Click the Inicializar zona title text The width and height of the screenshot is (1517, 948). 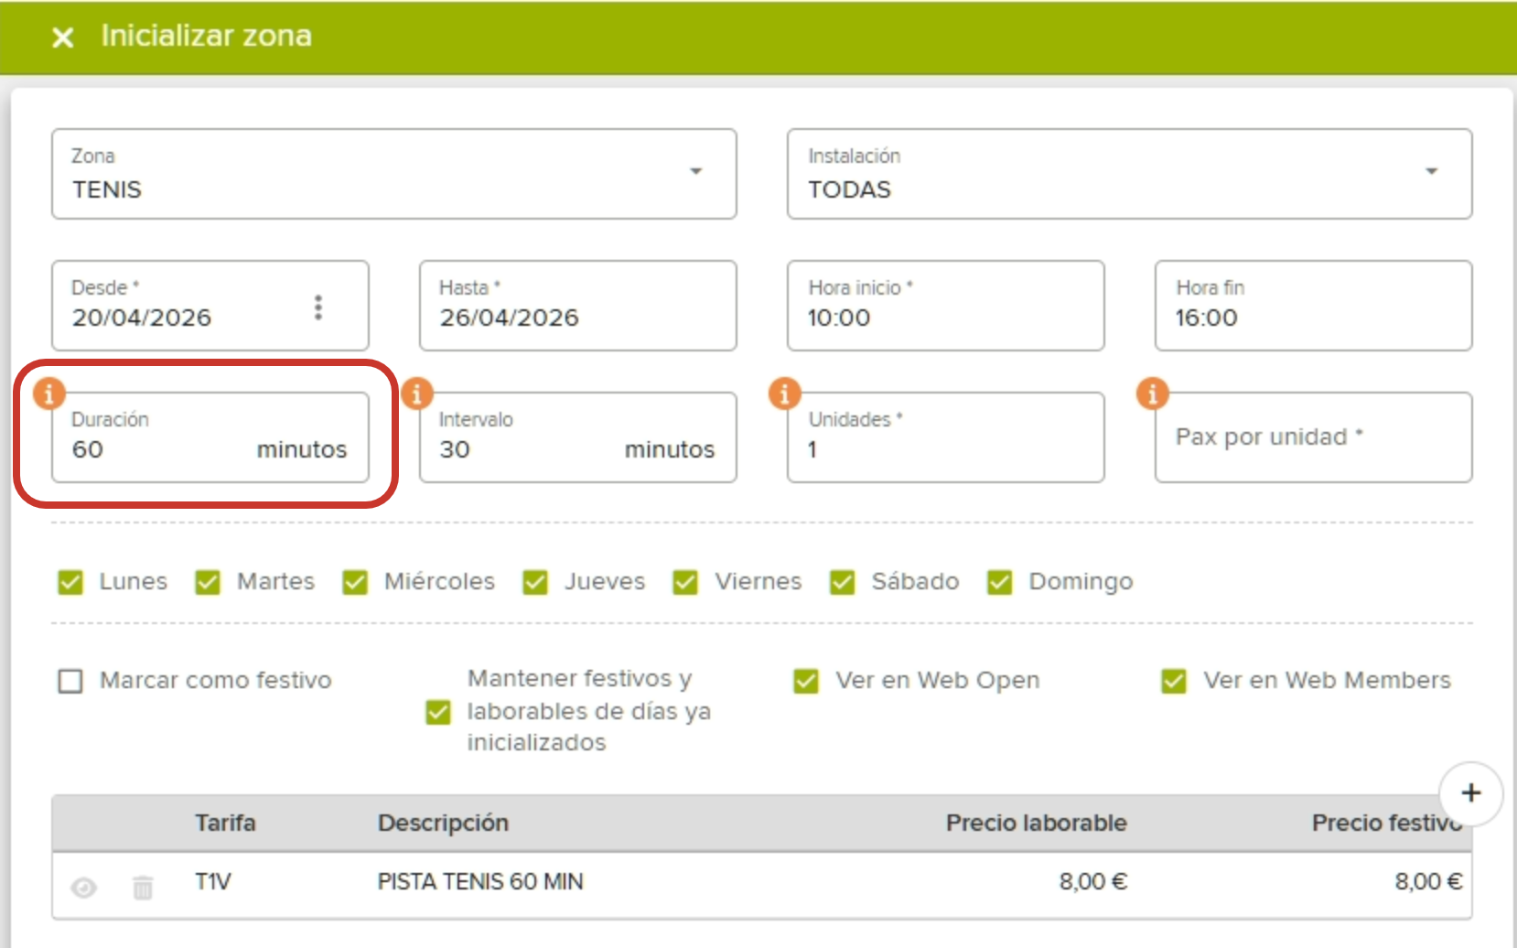[x=206, y=36]
